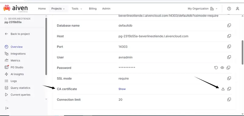Click the Current queries play icon
244x116 pixels.
(6, 95)
